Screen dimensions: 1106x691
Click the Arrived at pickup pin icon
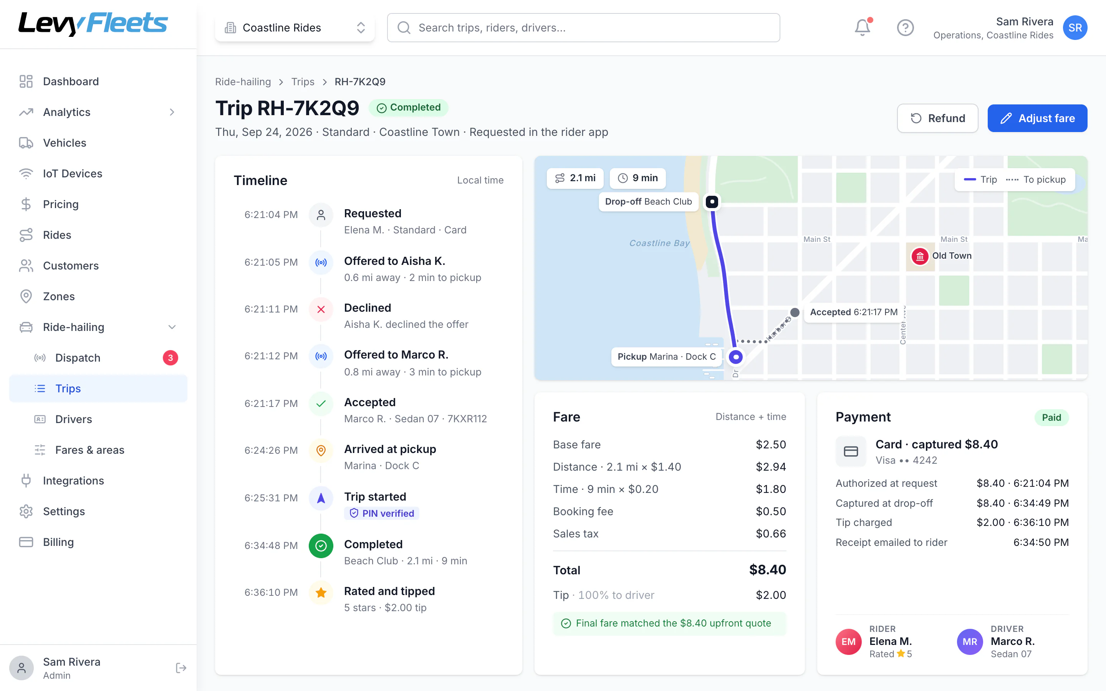(321, 451)
